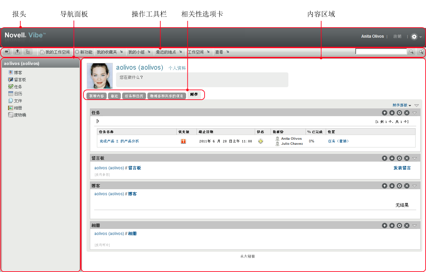Open task 完成产品 Z 的产品分析

click(119, 141)
